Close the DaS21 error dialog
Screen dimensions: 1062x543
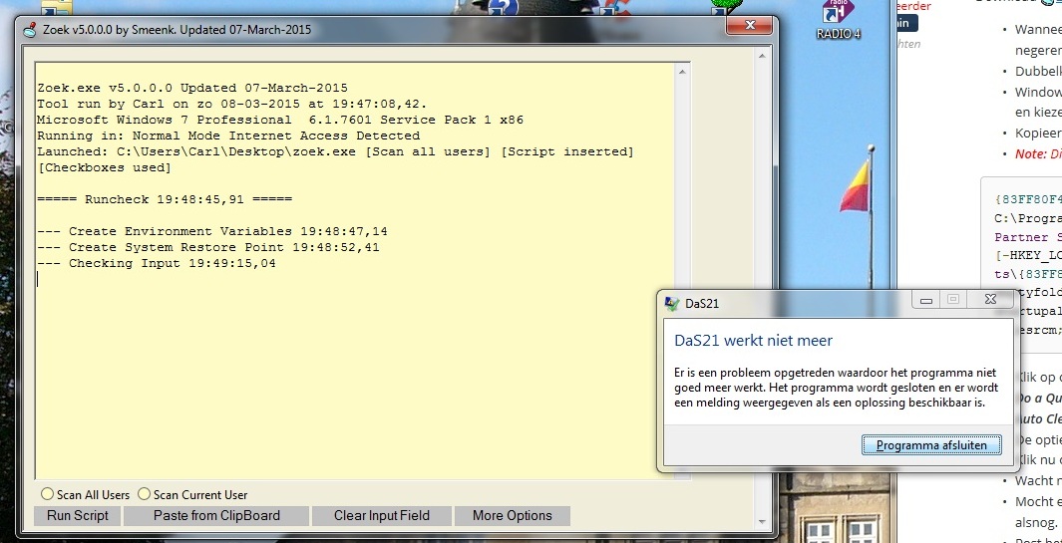pyautogui.click(x=989, y=299)
